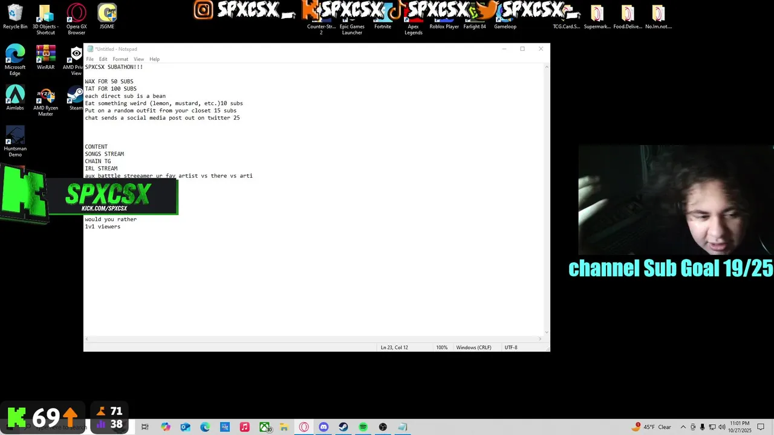Launch AMD Ryzen Master desktop icon
The height and width of the screenshot is (435, 774).
pyautogui.click(x=45, y=101)
